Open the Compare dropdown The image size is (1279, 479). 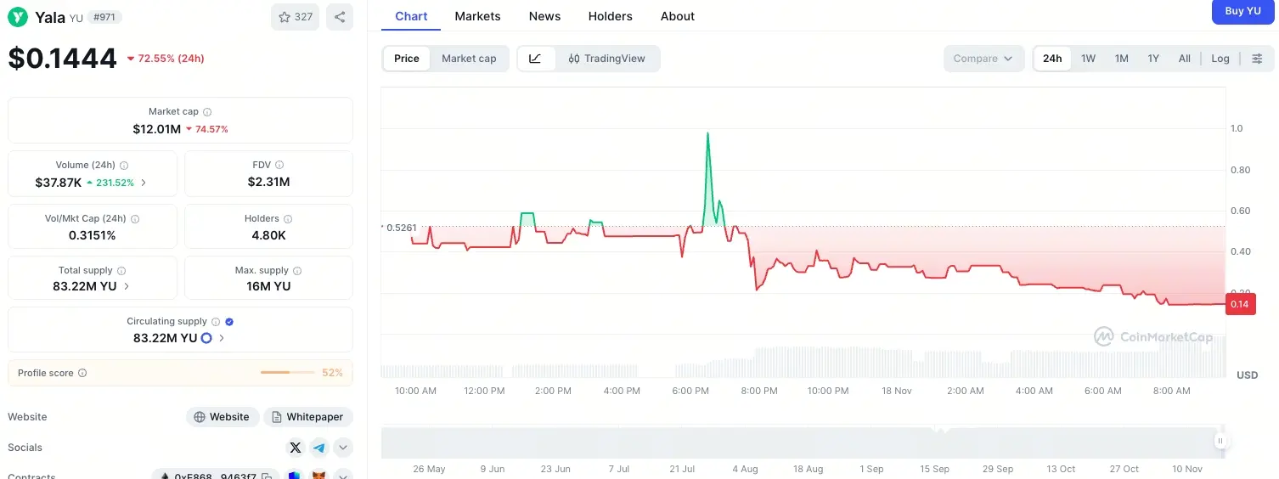(x=983, y=59)
